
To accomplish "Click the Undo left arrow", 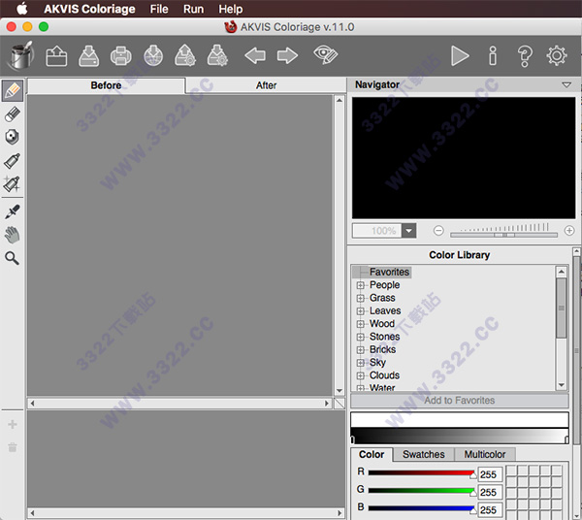I will click(x=255, y=55).
